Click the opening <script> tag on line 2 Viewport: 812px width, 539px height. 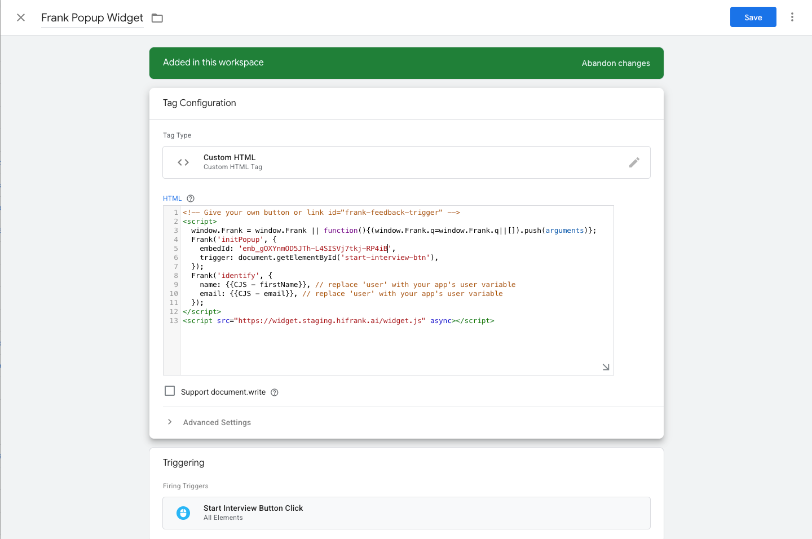coord(200,222)
